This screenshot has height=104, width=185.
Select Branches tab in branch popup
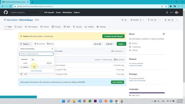coord(24,59)
